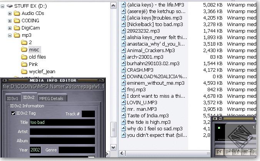Expand the CODING folder node
260x161 pixels.
10,21
